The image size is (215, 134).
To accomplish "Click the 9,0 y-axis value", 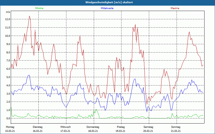I will pos(8,44).
